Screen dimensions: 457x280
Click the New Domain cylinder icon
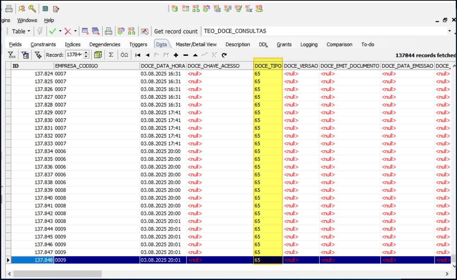175,8
